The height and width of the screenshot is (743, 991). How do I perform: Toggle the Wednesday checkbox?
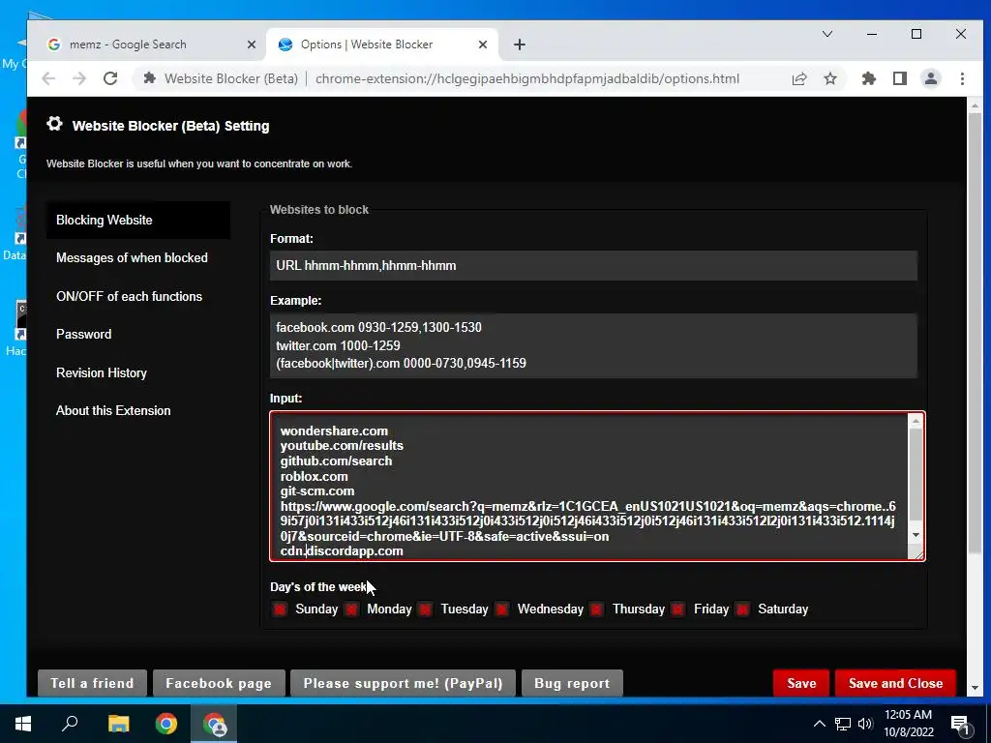(502, 609)
